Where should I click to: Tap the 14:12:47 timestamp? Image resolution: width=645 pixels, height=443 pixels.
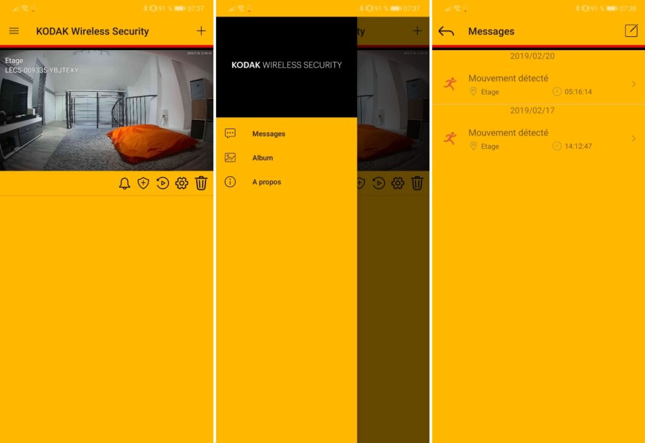pos(578,146)
